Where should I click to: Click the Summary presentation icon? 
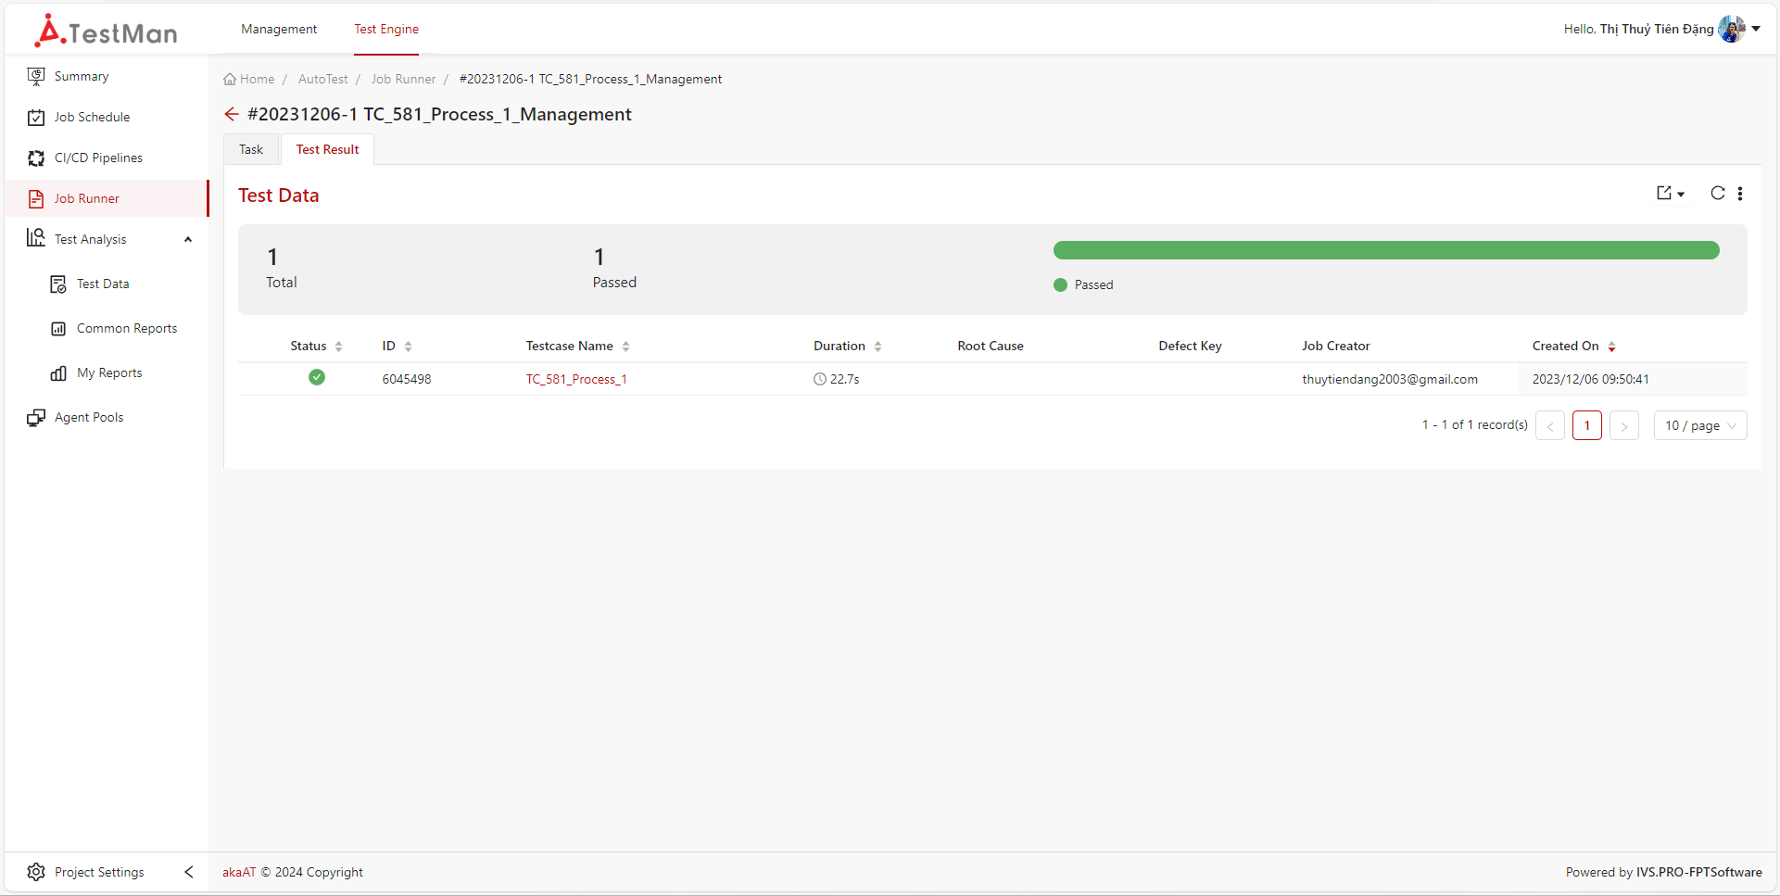(x=36, y=76)
